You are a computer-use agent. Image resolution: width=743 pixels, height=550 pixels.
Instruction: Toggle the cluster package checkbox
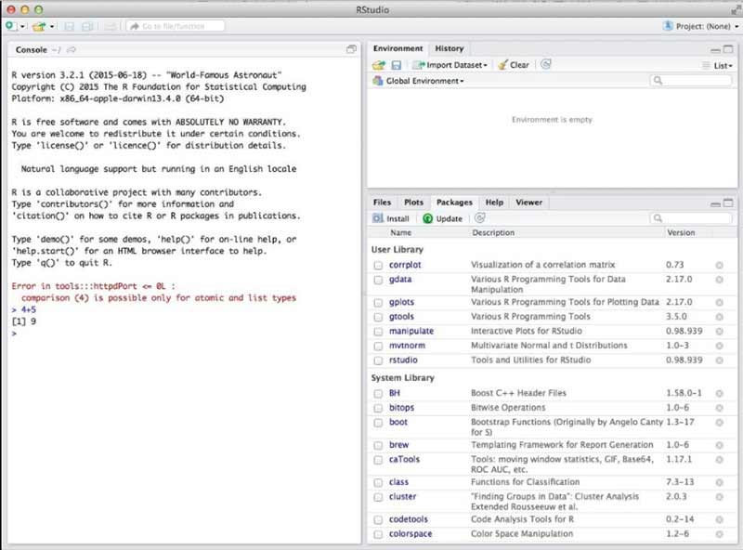[x=378, y=497]
